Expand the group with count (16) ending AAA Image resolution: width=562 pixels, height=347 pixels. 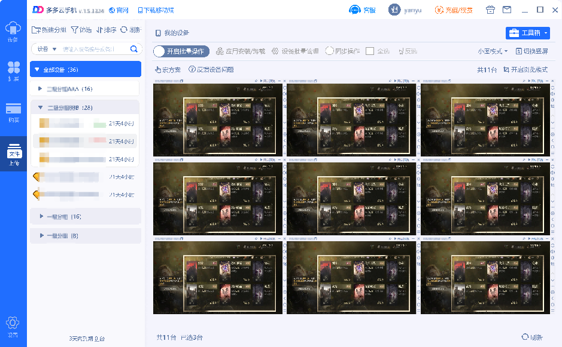40,88
